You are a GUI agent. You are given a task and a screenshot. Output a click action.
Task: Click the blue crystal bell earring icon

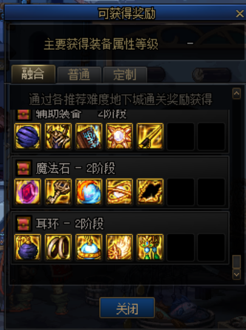89,247
